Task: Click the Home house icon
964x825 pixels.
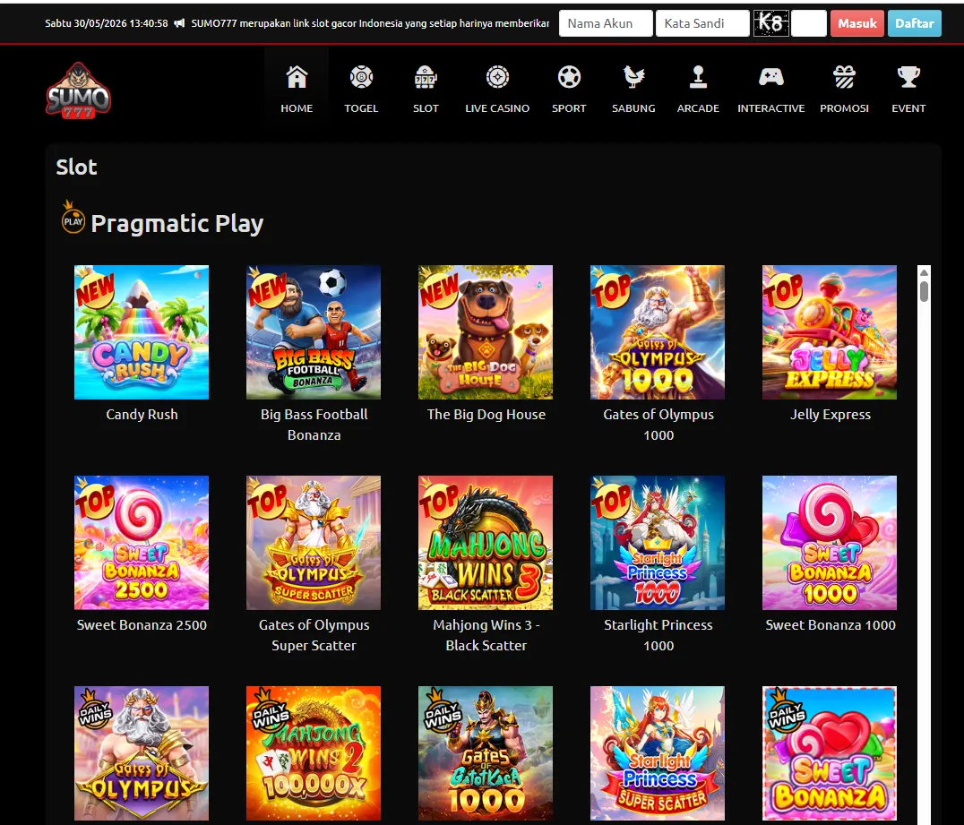Action: 297,77
